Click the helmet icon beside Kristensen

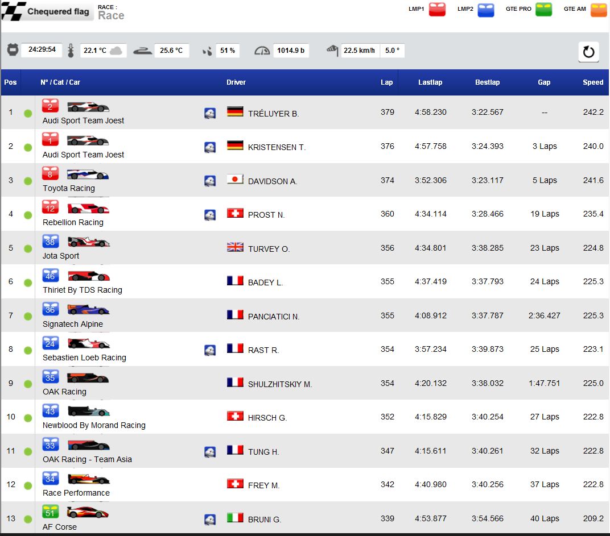[x=210, y=147]
